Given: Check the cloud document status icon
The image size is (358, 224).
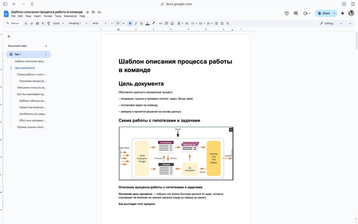Looking at the screenshot, I should (99, 12).
